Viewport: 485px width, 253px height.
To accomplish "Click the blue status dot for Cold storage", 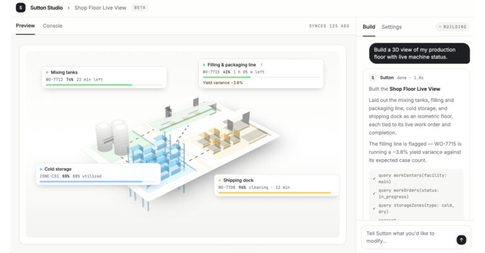I will click(x=41, y=169).
